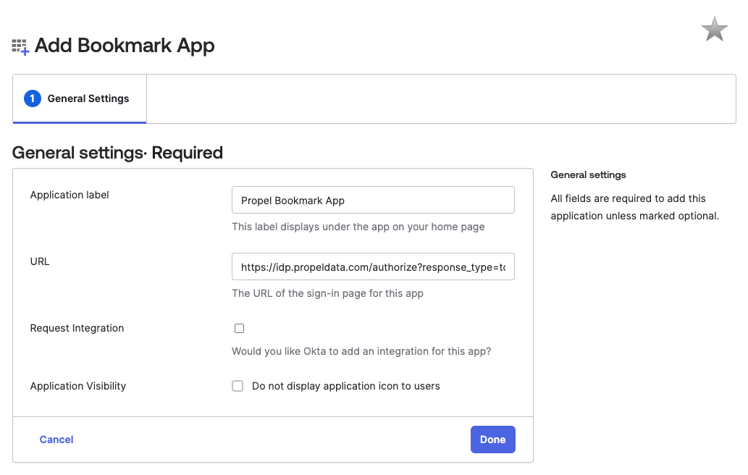Click the Done button
Viewport: 748px width, 475px height.
(493, 440)
